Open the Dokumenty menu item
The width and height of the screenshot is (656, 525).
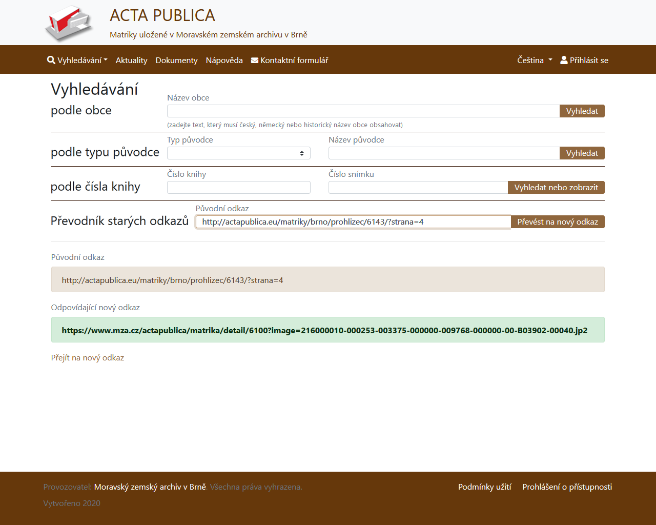click(x=176, y=60)
